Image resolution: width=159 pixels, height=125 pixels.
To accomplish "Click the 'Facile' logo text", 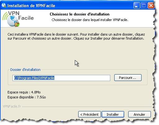I will tap(26, 18).
